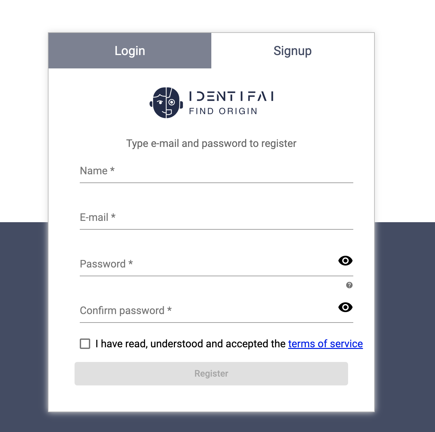Screen dimensions: 435x432
Task: Click the Register button
Action: click(211, 373)
